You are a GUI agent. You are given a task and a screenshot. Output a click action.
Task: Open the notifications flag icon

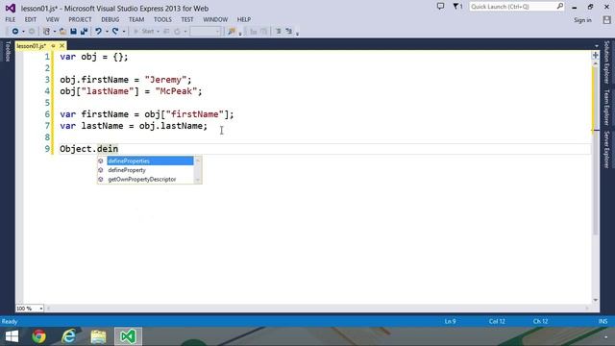tap(457, 7)
